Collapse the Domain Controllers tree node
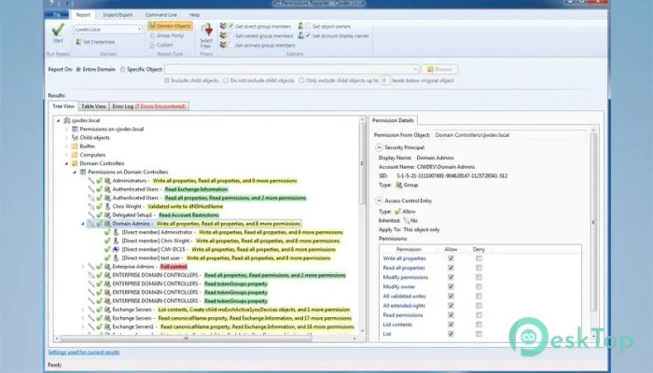The image size is (653, 373). [66, 163]
